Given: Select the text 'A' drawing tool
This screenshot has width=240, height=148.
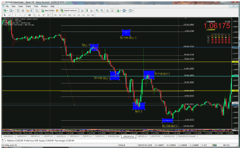Looking at the screenshot, I should (x=39, y=15).
